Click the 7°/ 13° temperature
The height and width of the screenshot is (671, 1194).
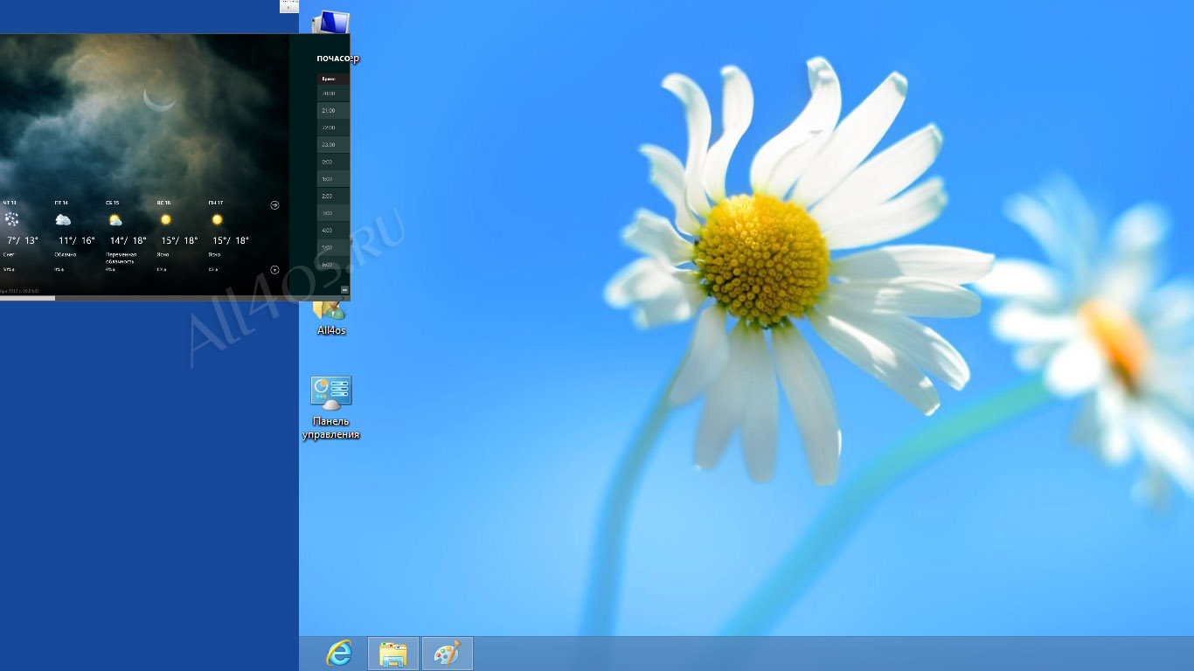(23, 240)
